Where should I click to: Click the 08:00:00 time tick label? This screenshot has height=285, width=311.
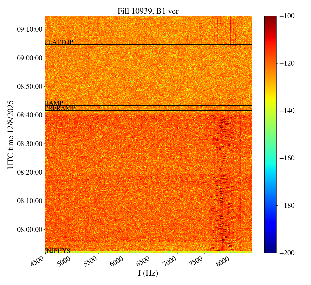point(30,229)
